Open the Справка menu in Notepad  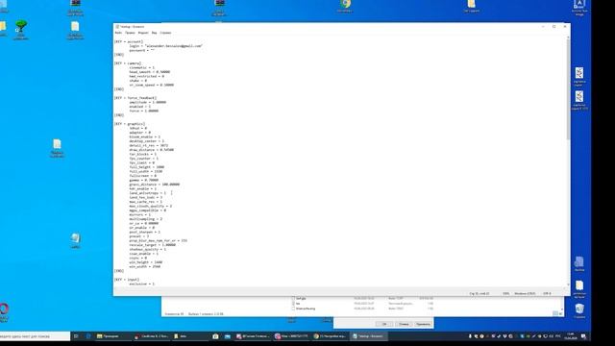click(x=165, y=33)
